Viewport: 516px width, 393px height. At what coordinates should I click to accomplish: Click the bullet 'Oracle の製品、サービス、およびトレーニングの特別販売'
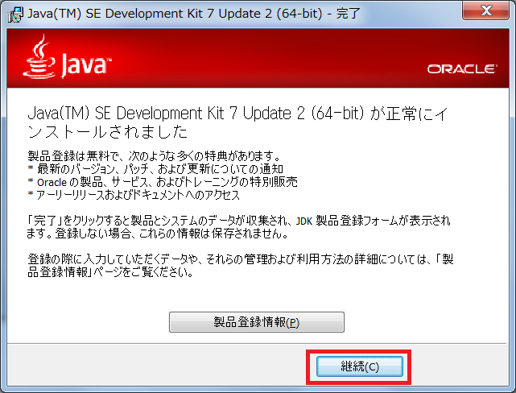(x=163, y=182)
